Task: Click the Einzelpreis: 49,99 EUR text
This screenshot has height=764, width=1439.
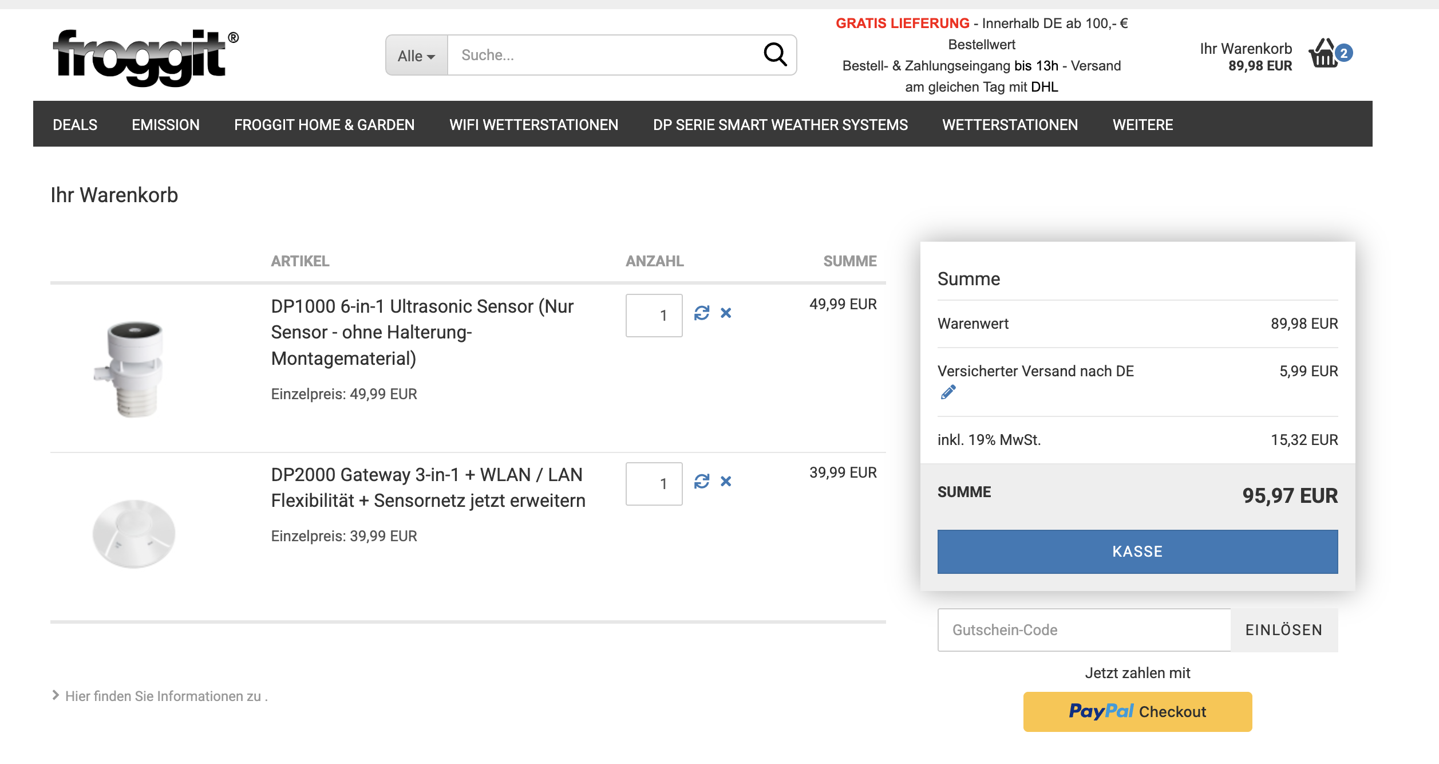Action: tap(344, 394)
